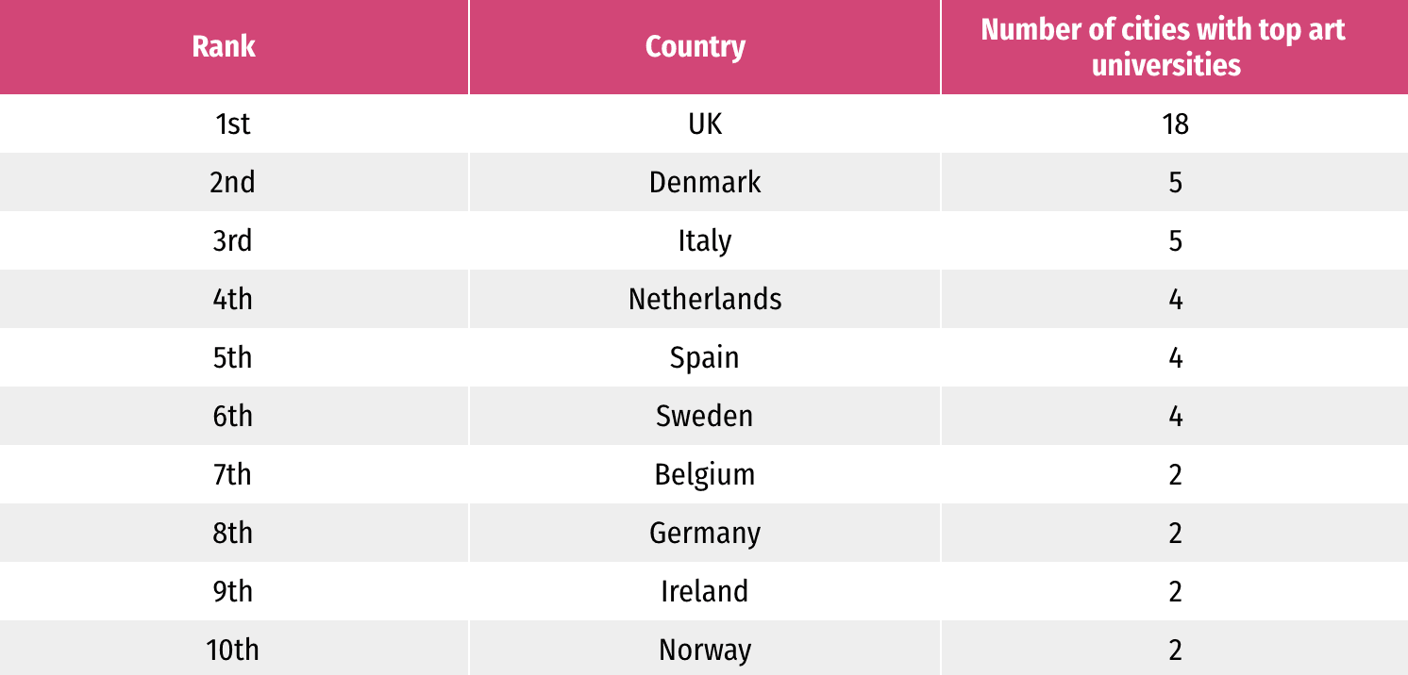Image resolution: width=1408 pixels, height=675 pixels.
Task: Select the 4th rank cell
Action: pos(233,299)
